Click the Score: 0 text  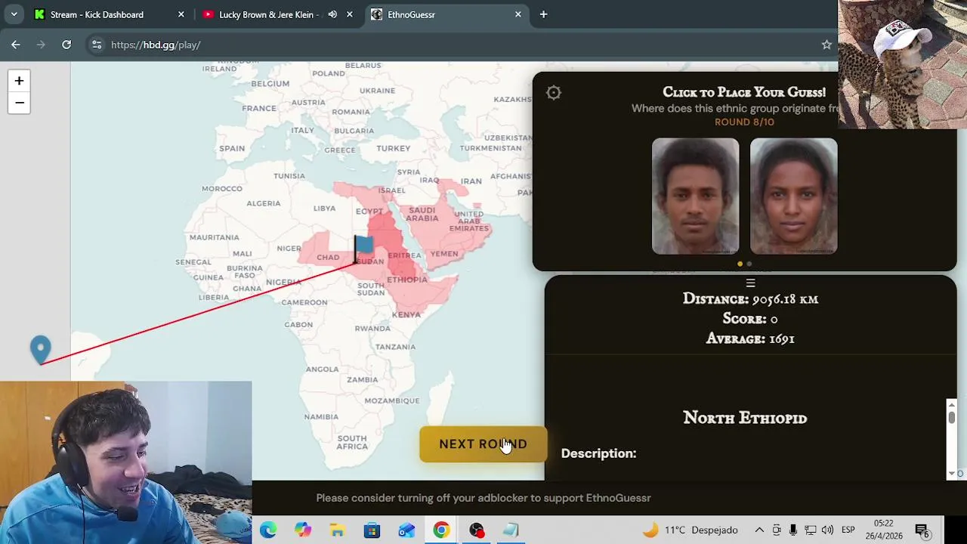point(750,319)
